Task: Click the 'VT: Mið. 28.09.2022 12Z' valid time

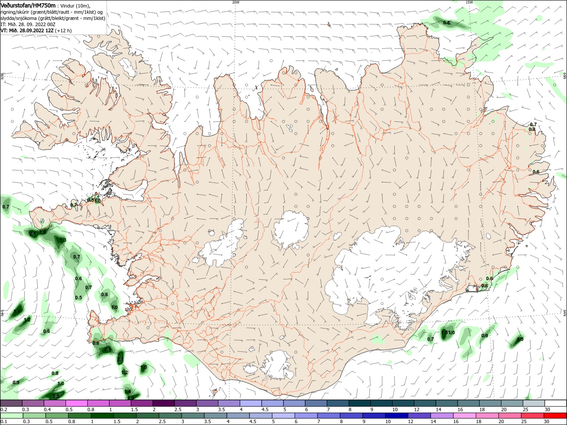Action: coord(27,31)
